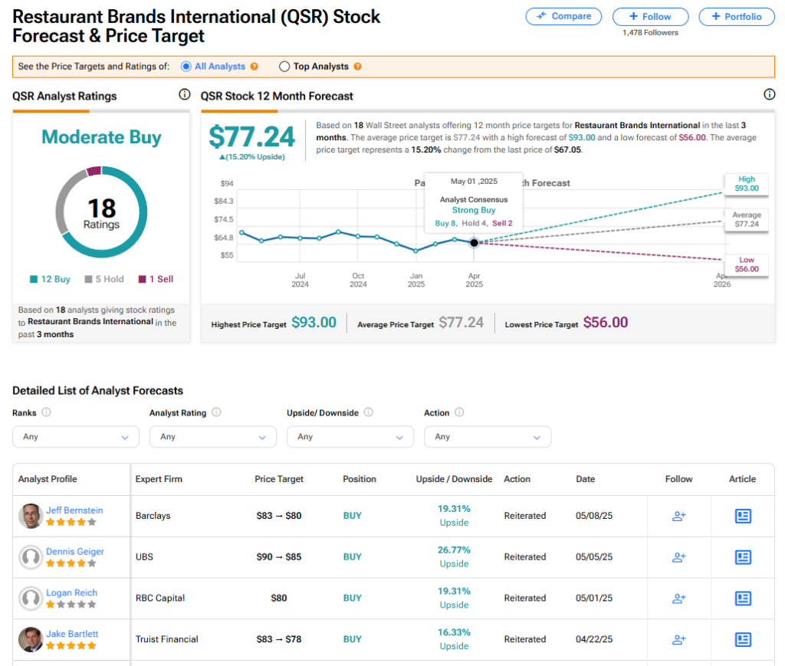Select the Top Analysts radio option

pos(284,67)
